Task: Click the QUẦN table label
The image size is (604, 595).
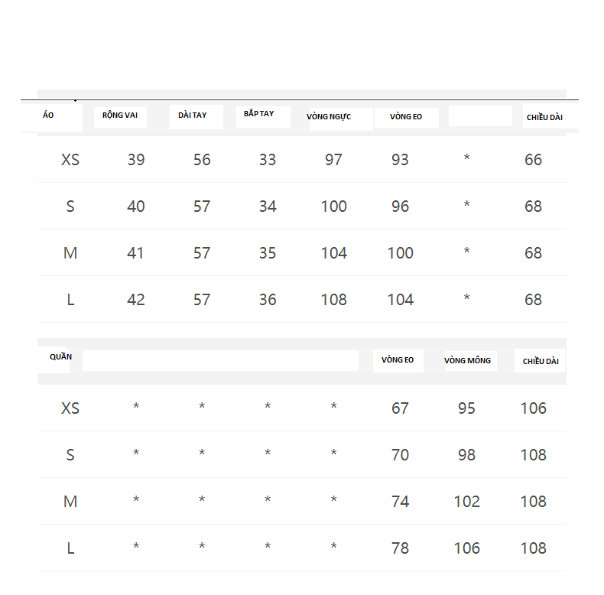Action: point(60,357)
